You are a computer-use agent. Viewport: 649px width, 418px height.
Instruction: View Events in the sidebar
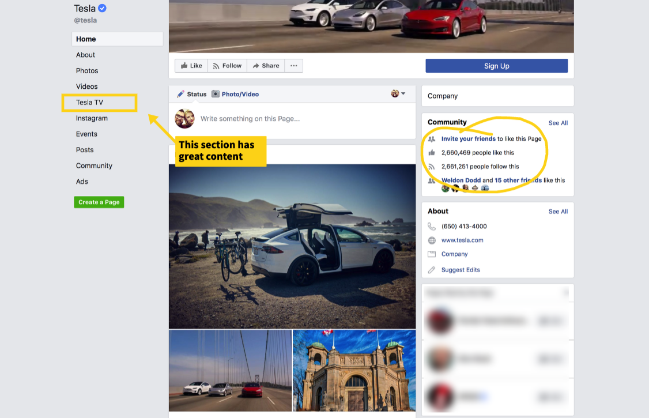(86, 134)
